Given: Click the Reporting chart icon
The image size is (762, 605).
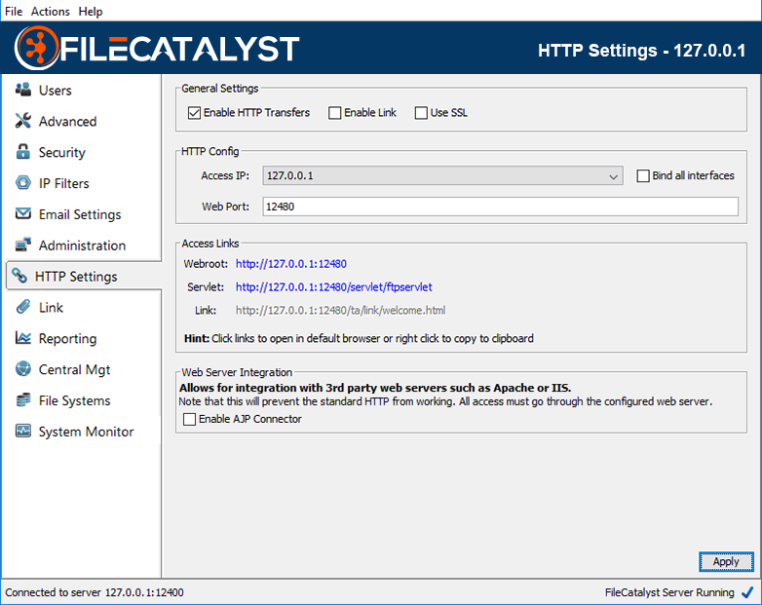Looking at the screenshot, I should (22, 338).
